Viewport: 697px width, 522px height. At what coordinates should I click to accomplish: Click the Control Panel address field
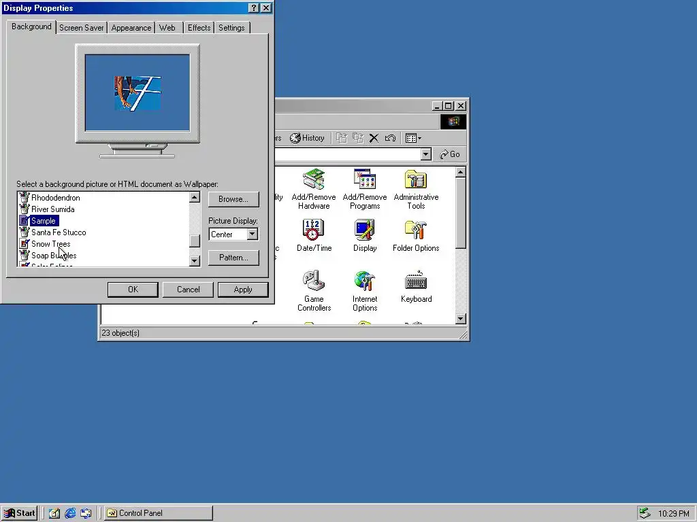pos(348,154)
